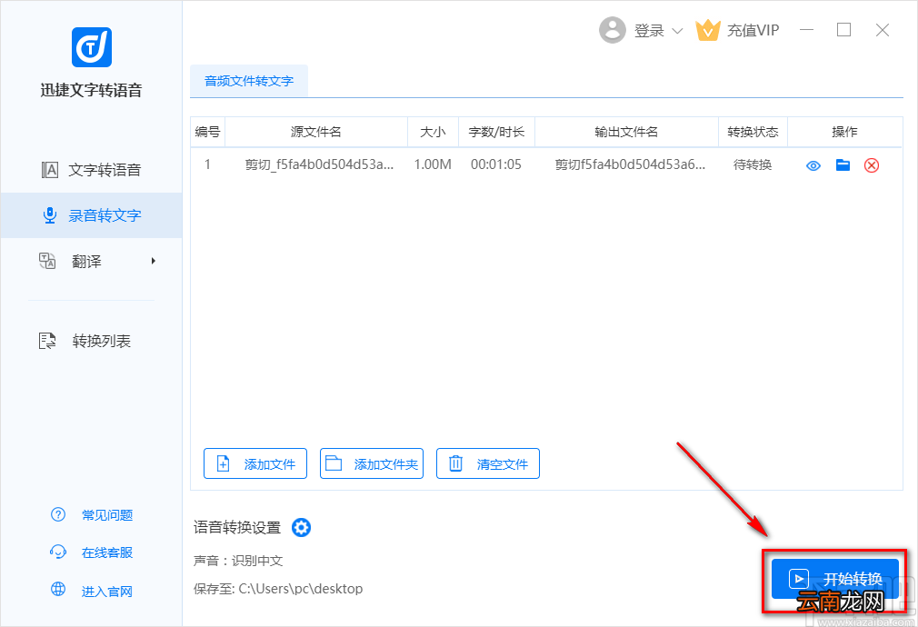Minimize the application window
Image resolution: width=918 pixels, height=627 pixels.
point(807,30)
